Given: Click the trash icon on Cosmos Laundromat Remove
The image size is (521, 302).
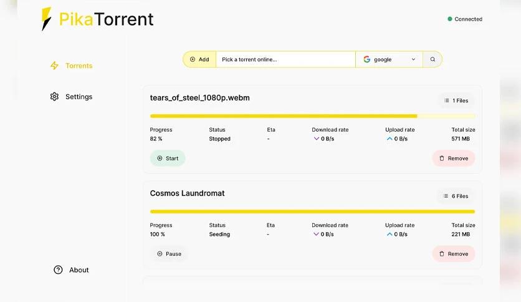Looking at the screenshot, I should 442,254.
